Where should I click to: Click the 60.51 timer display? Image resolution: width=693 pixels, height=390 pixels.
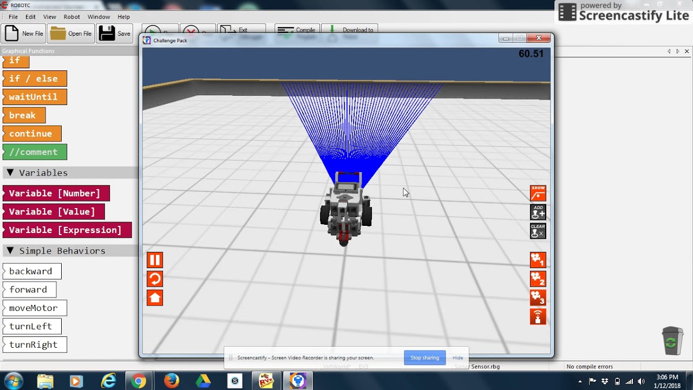[x=531, y=54]
